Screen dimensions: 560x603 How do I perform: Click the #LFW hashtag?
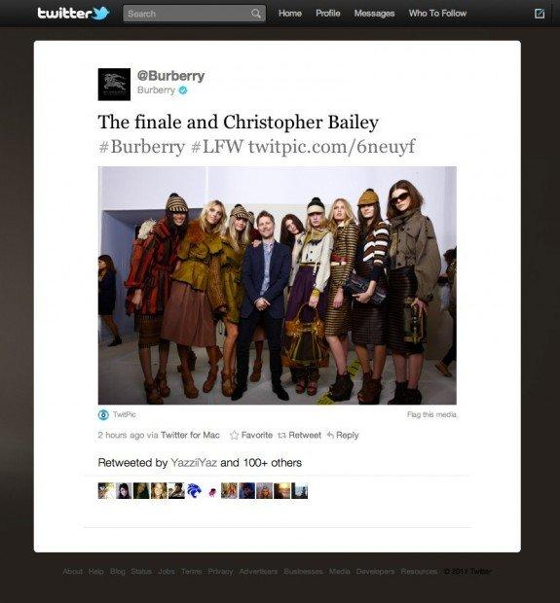tap(217, 147)
